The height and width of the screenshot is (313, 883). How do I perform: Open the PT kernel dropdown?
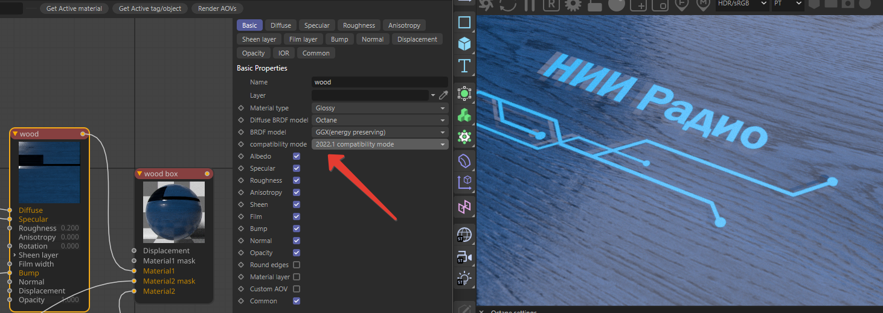coord(788,4)
